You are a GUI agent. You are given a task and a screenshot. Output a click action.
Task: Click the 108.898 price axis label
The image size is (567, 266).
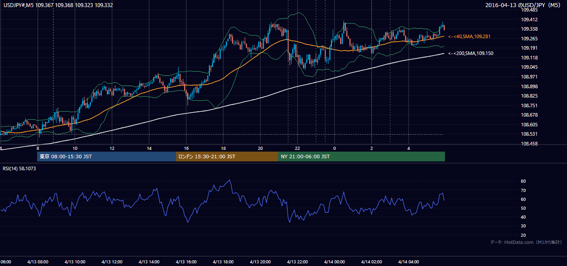coord(529,86)
